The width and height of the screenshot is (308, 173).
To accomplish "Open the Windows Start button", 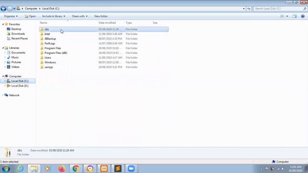I will coord(6,169).
